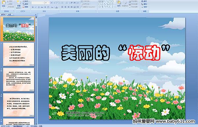Toggle Underline formatting
Image resolution: width=198 pixels, height=127 pixels.
[39, 7]
